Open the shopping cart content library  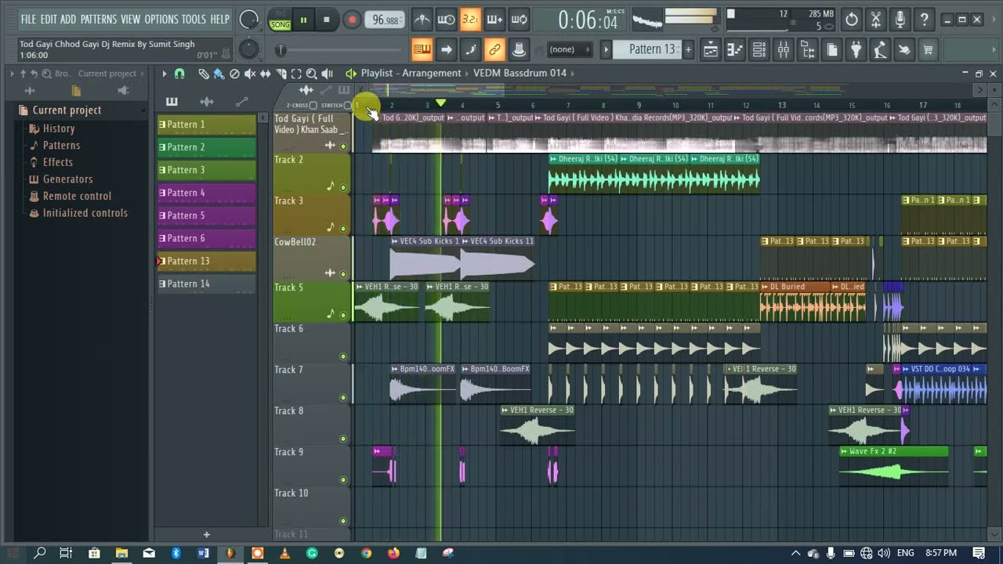pyautogui.click(x=929, y=50)
